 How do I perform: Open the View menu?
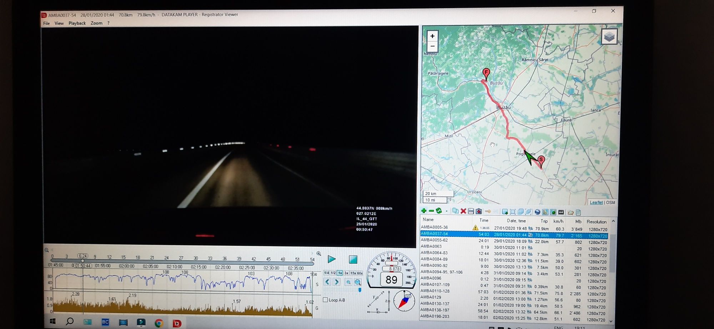click(x=59, y=24)
